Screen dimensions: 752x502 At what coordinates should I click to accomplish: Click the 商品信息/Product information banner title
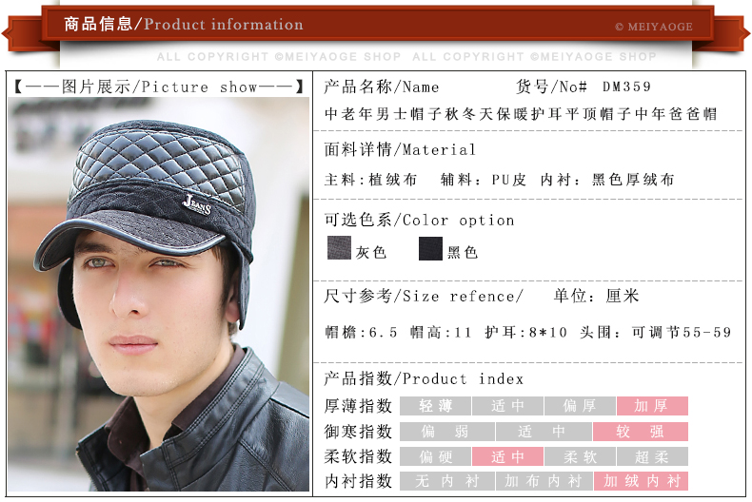183,24
